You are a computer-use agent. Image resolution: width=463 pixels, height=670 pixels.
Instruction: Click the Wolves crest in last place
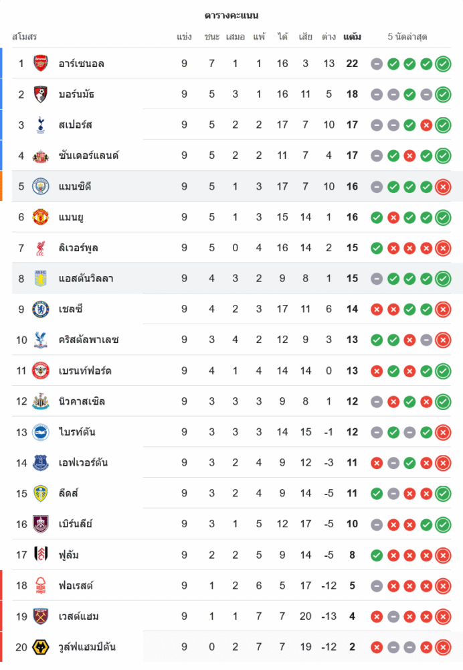click(41, 647)
